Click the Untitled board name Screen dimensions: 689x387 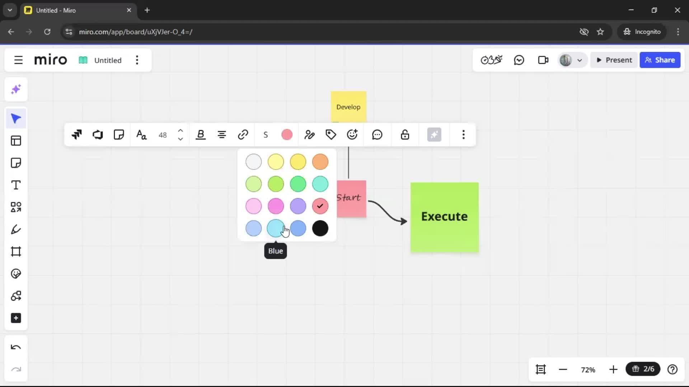pos(108,60)
